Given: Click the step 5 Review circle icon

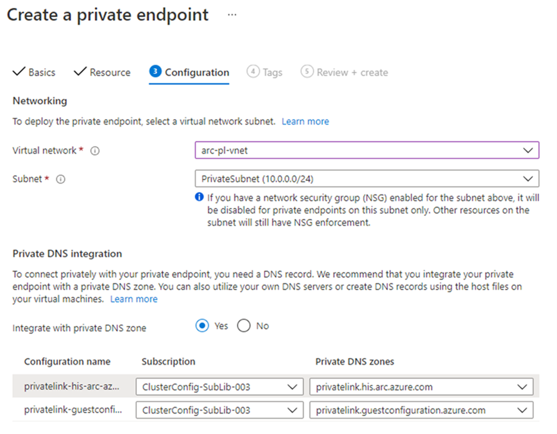Looking at the screenshot, I should pos(307,71).
